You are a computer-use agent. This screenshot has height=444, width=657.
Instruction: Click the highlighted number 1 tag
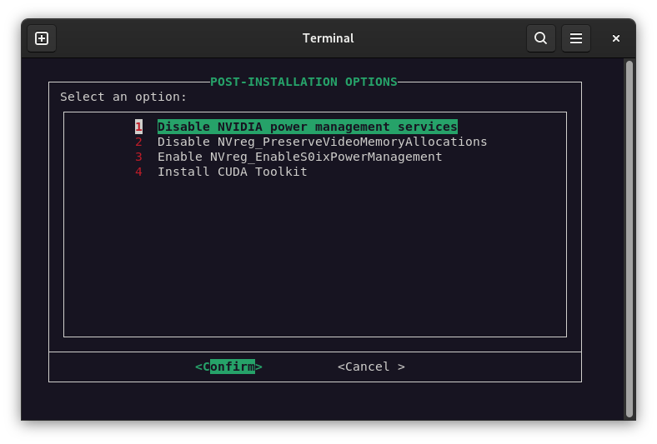tap(139, 127)
